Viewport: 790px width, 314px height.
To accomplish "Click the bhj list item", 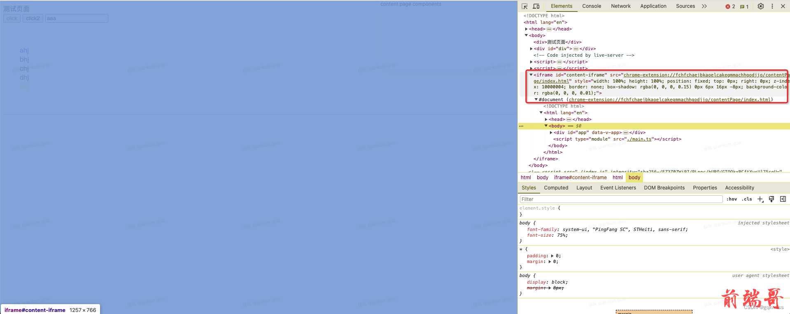I will click(24, 60).
